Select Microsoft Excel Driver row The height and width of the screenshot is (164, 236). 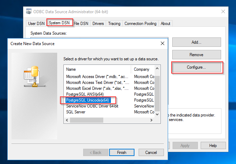[97, 88]
